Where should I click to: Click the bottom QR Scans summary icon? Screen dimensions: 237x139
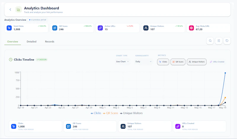[68, 126]
